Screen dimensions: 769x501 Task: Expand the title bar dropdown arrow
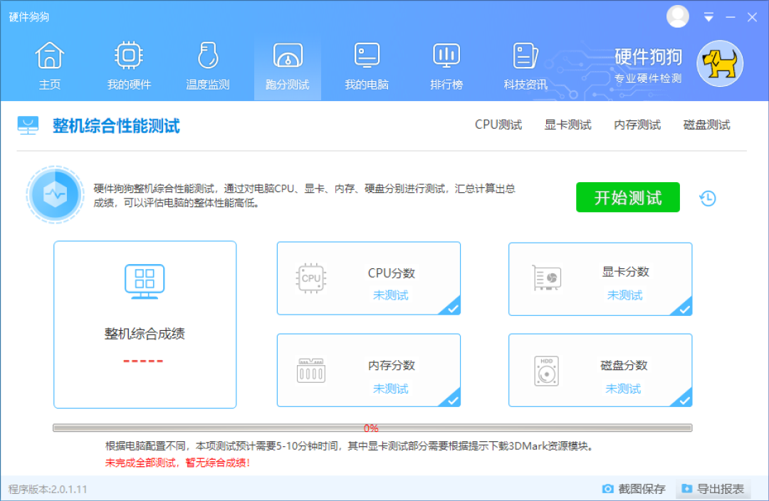tap(708, 16)
